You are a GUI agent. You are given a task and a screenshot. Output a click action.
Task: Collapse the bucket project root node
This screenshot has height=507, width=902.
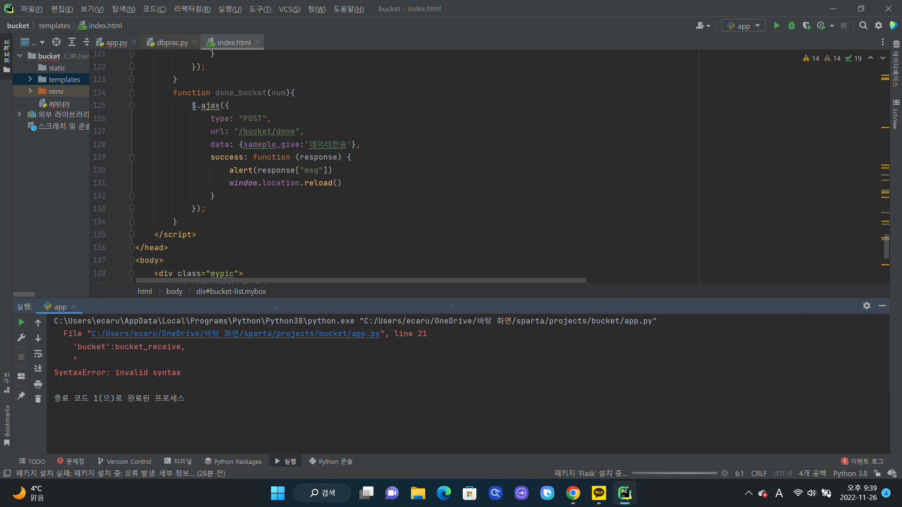tap(20, 56)
